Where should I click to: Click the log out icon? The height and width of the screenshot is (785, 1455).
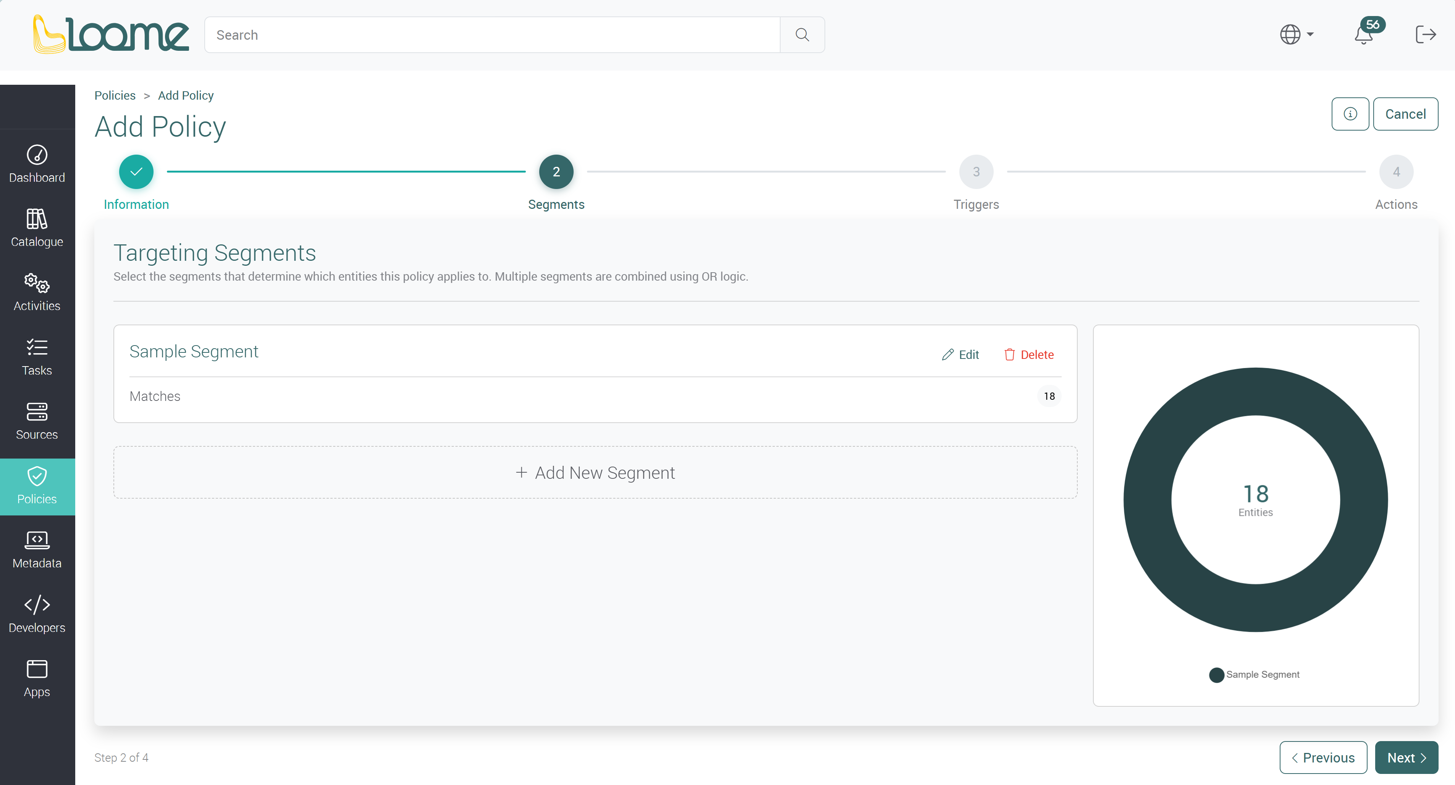click(x=1426, y=34)
